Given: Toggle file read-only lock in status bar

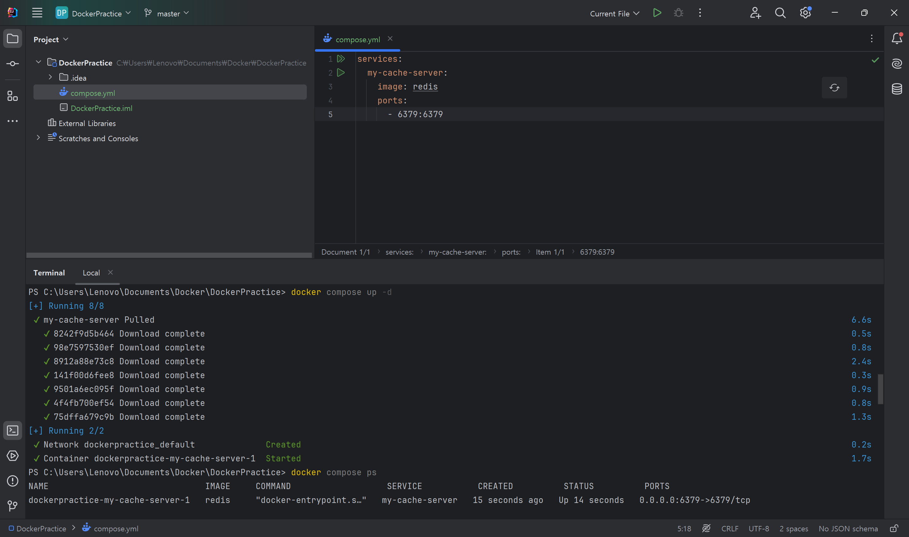Looking at the screenshot, I should coord(894,528).
